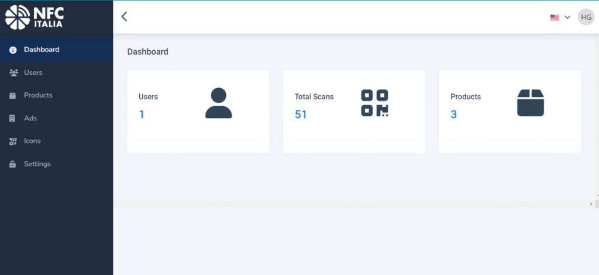Click the package icon on Products card
599x275 pixels.
point(531,103)
